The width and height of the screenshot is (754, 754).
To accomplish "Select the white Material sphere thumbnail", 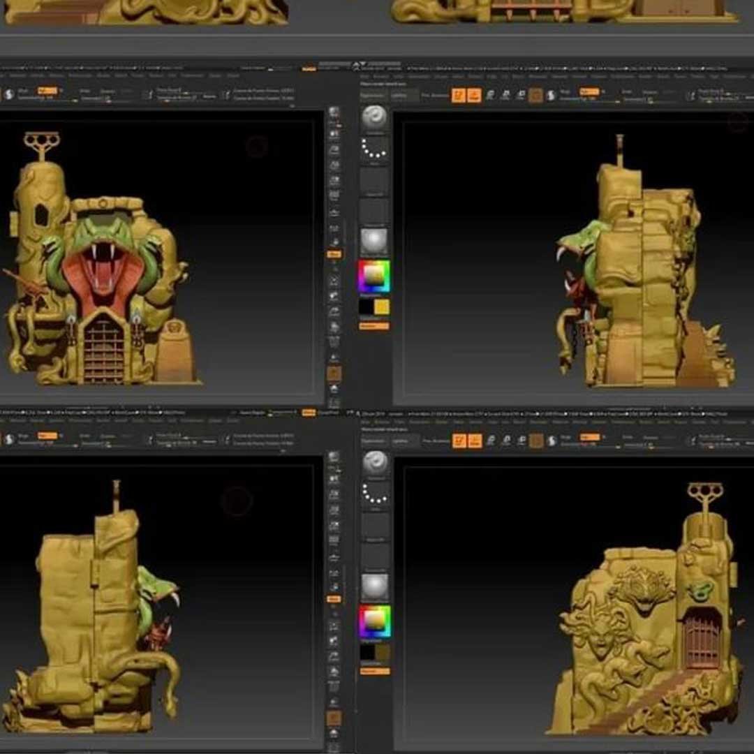I will (x=375, y=239).
